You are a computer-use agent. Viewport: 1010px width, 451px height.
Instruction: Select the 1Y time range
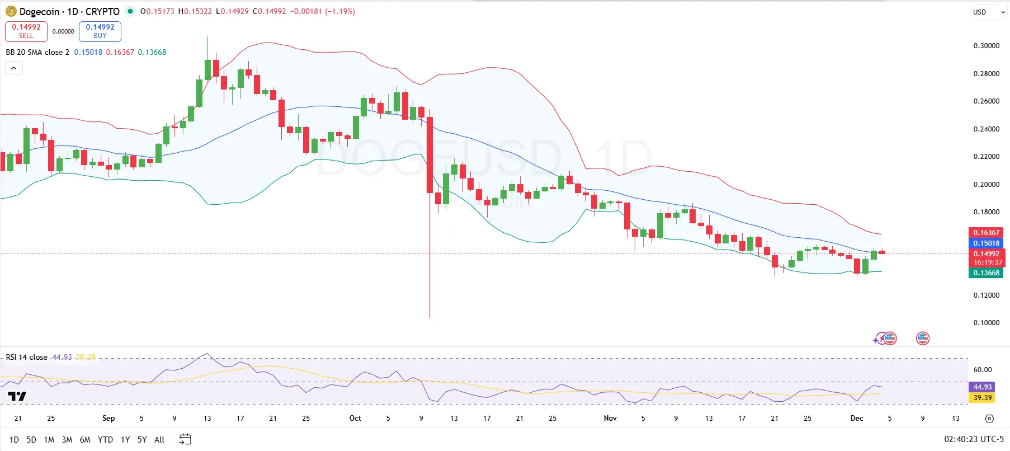click(125, 440)
